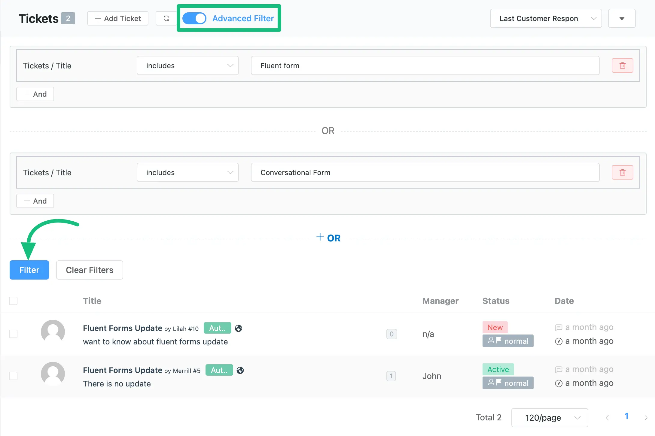The width and height of the screenshot is (655, 436).
Task: Open includes operator dropdown for Fluent form
Action: tap(188, 65)
